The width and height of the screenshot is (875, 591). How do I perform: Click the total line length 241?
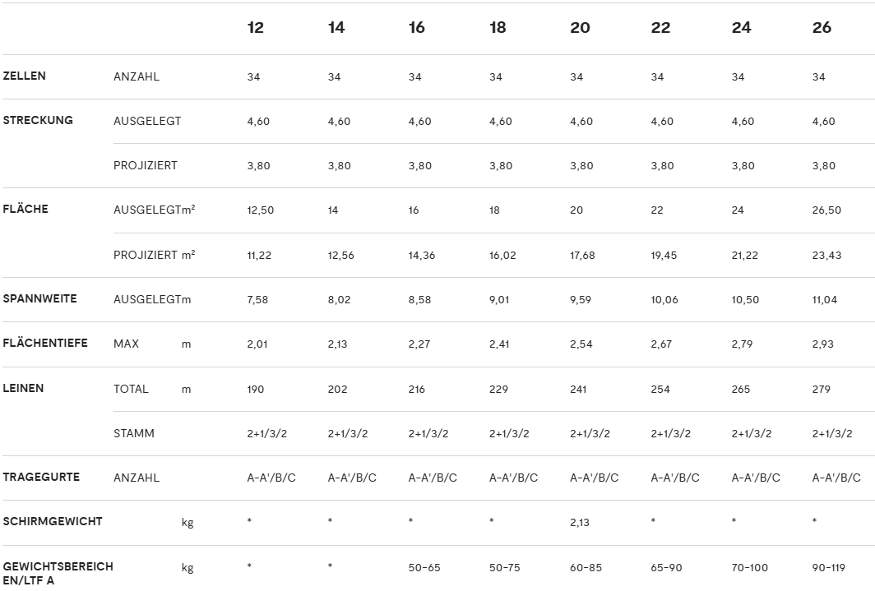click(x=579, y=389)
